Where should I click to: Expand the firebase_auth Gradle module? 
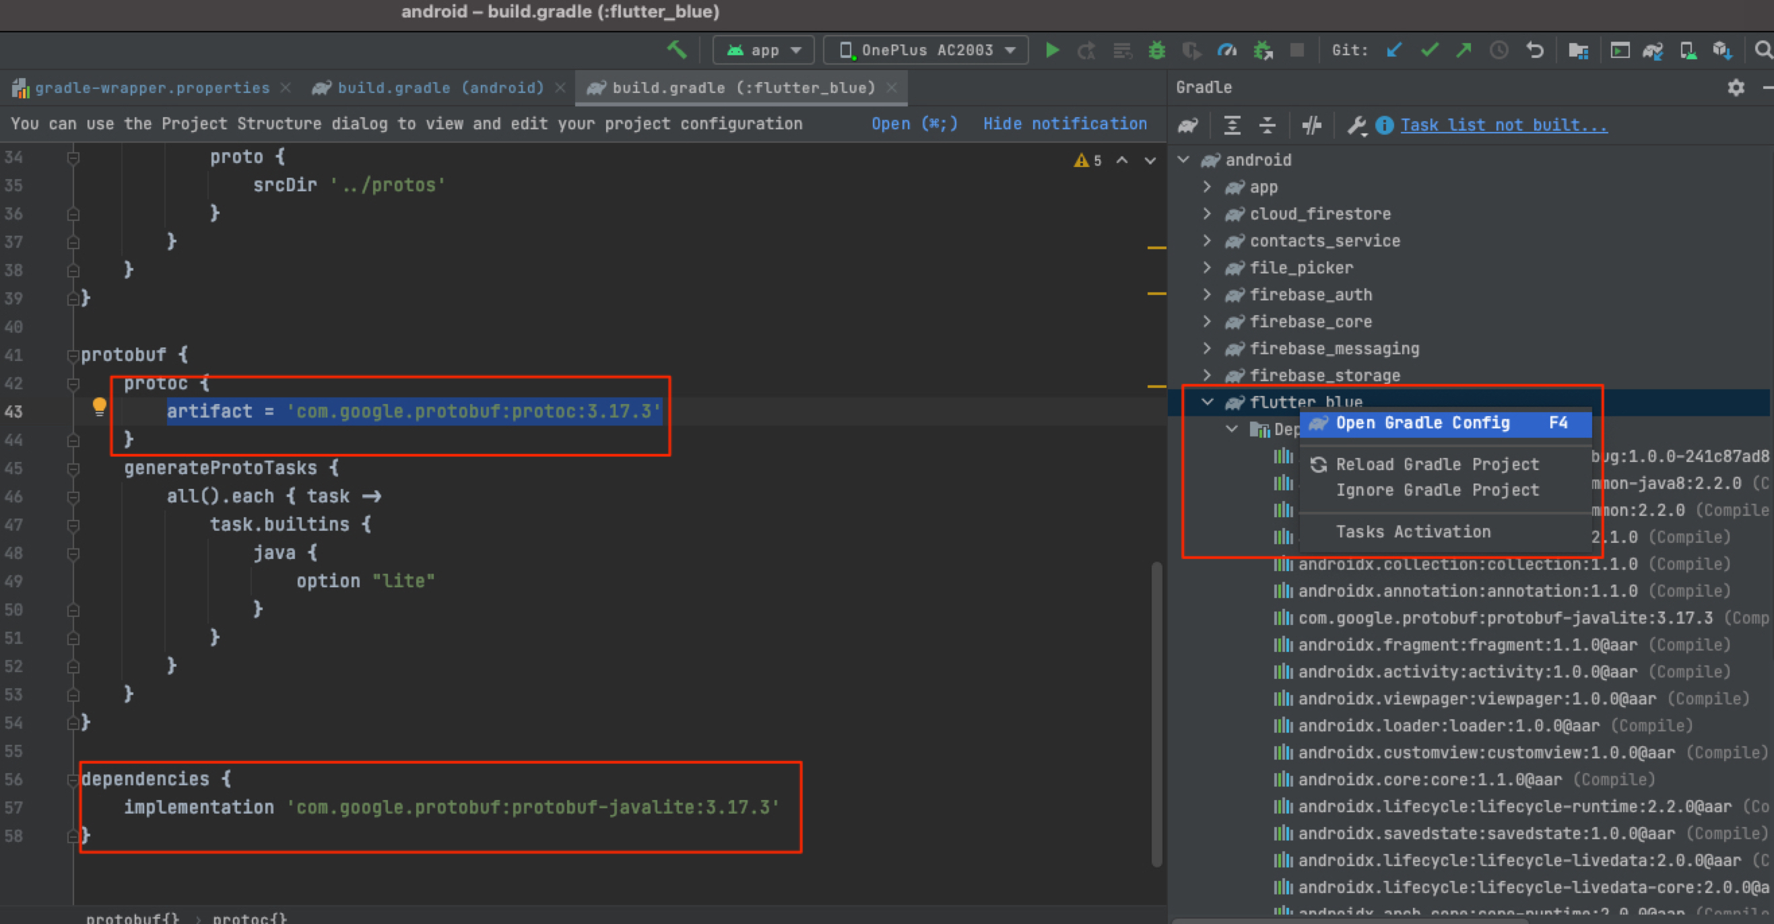[x=1207, y=295]
